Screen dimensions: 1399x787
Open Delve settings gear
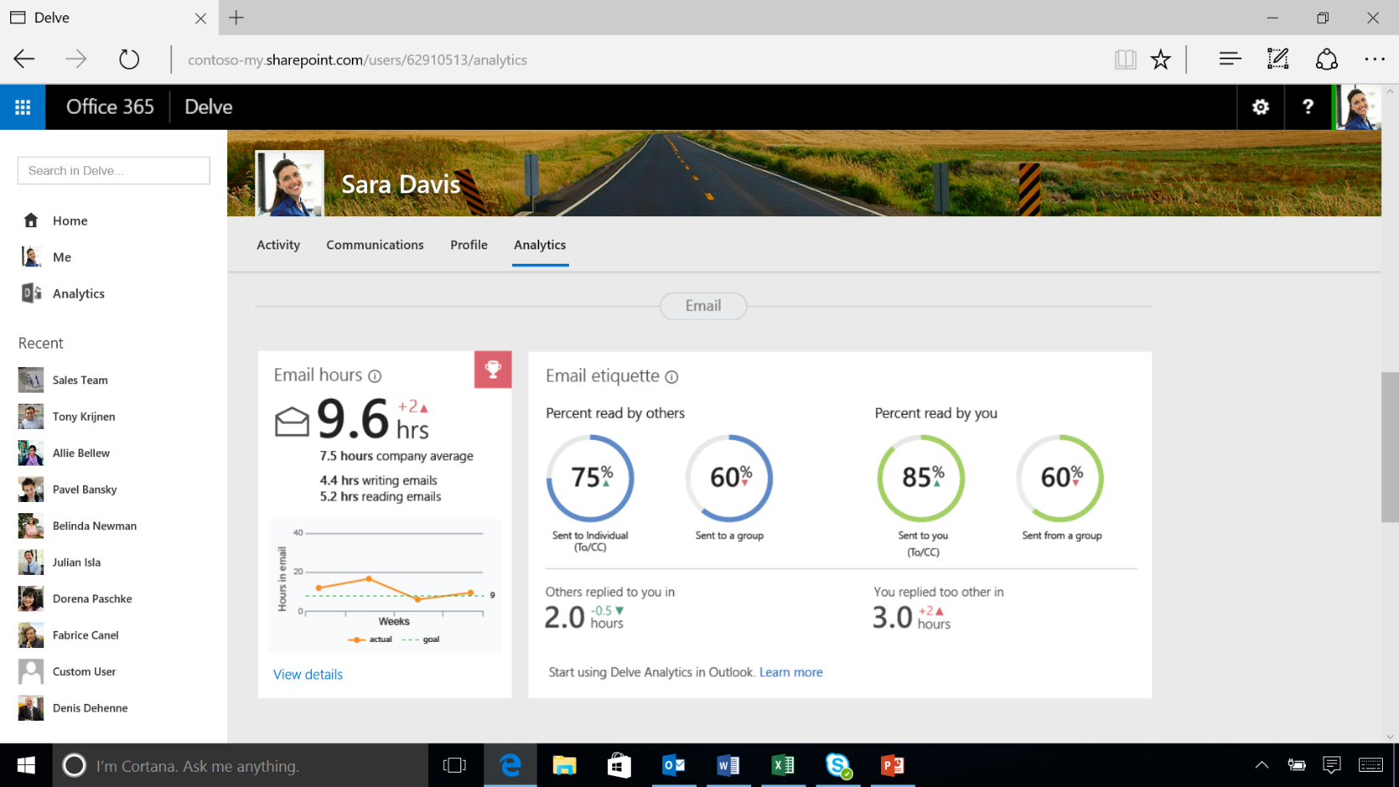click(1260, 107)
